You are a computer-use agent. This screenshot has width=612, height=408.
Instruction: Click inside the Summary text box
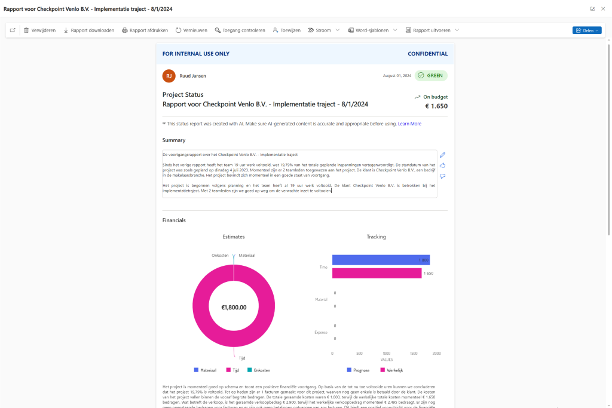pyautogui.click(x=299, y=174)
